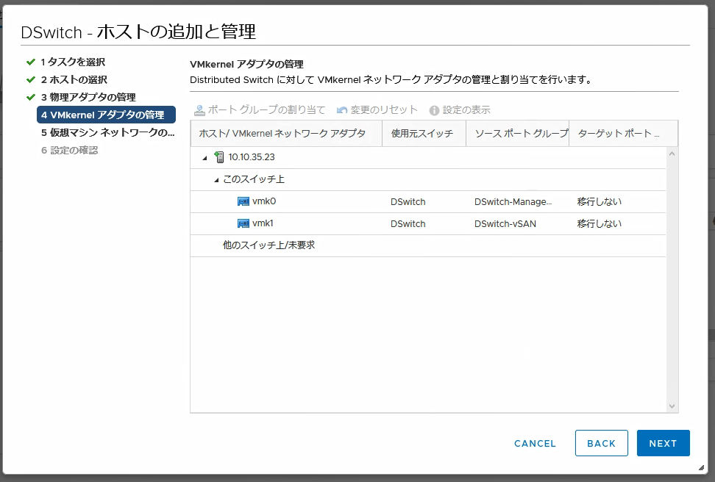715x482 pixels.
Task: Click the CANCEL button
Action: pyautogui.click(x=535, y=443)
